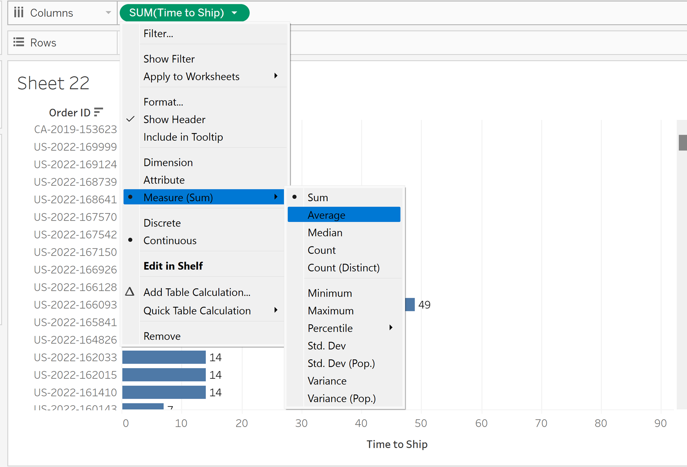Image resolution: width=687 pixels, height=467 pixels.
Task: Click the Order ID sort icon
Action: (x=99, y=112)
